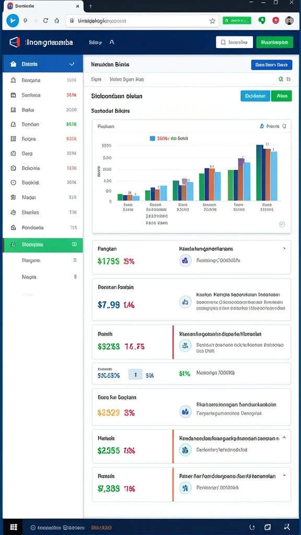301x535 pixels.
Task: Expand the Pangtan card arrow at right
Action: (285, 249)
